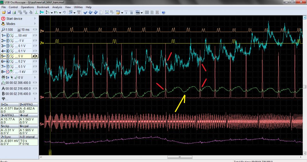Click channel 1 waveform mode icon
307x162 pixels.
click(x=12, y=35)
